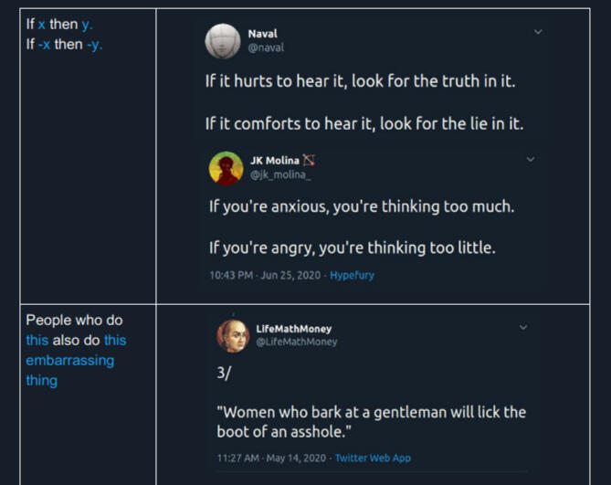Click JK Molina's profile avatar
This screenshot has width=611, height=485.
pyautogui.click(x=226, y=168)
